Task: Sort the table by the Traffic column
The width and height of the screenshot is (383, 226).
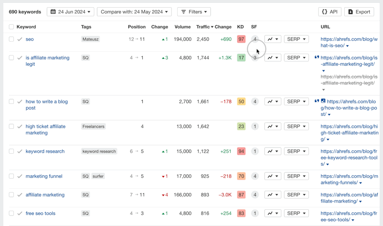Action: click(x=204, y=27)
